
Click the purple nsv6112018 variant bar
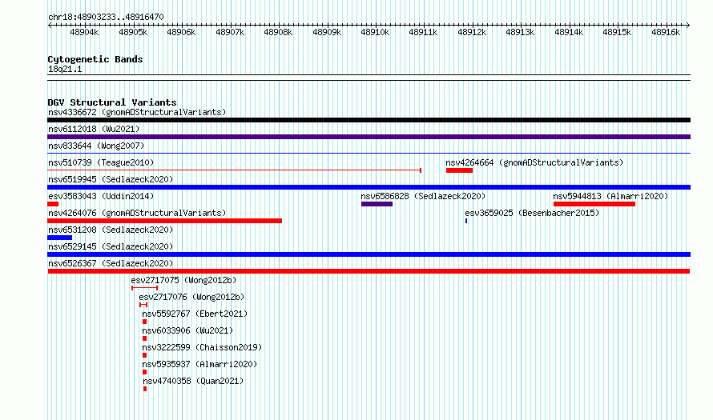tap(369, 137)
